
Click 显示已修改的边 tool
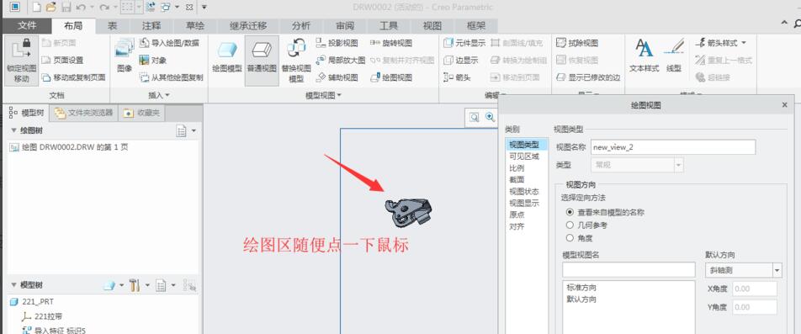click(588, 77)
